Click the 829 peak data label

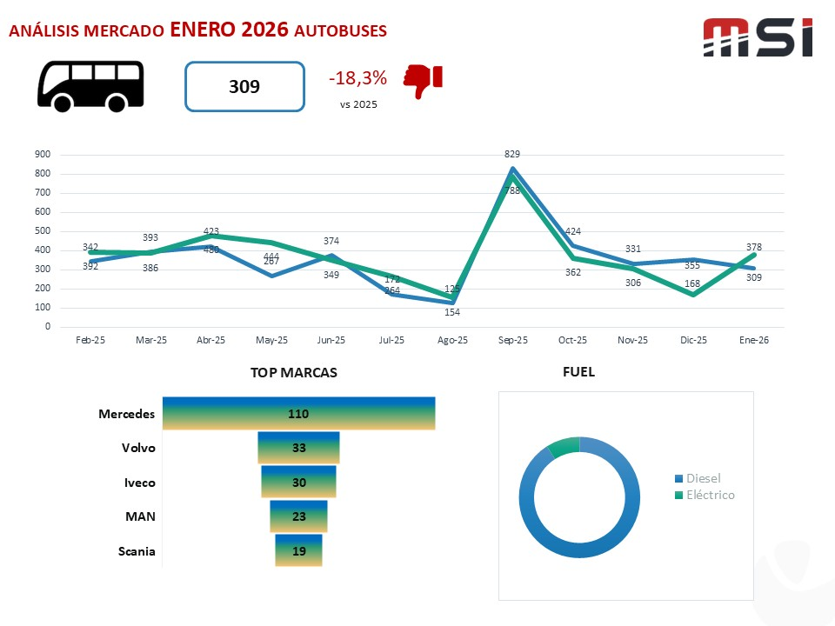pyautogui.click(x=512, y=154)
